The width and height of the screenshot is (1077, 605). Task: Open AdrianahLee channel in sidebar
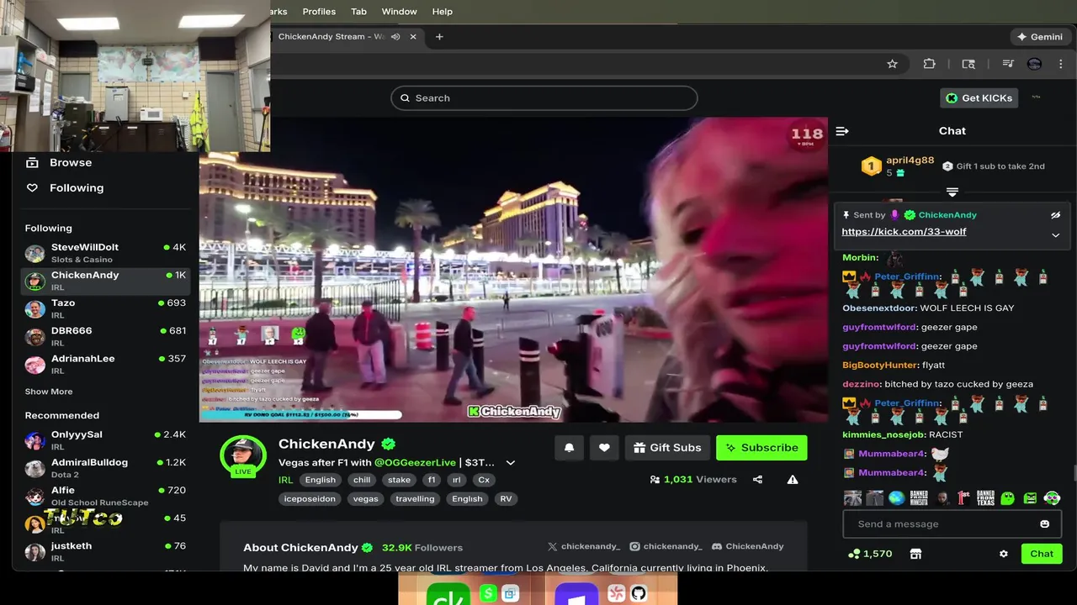[x=105, y=364]
